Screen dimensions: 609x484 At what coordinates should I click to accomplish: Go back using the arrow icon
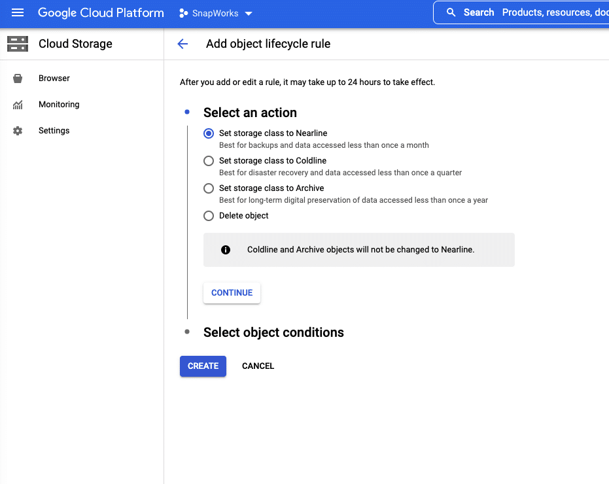click(183, 44)
